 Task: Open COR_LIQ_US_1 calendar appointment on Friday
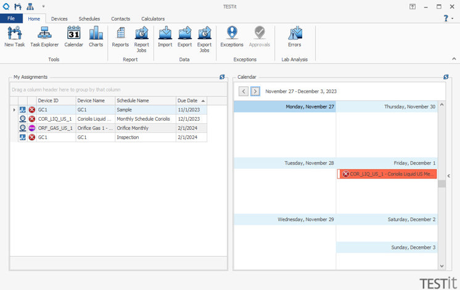tap(387, 174)
